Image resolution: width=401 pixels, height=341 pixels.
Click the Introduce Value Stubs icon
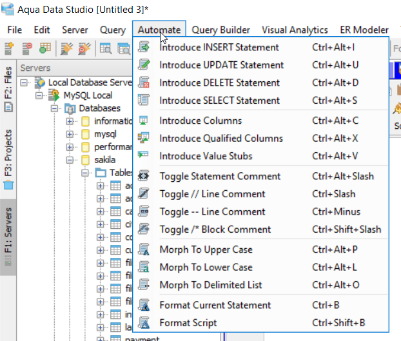[x=145, y=155]
